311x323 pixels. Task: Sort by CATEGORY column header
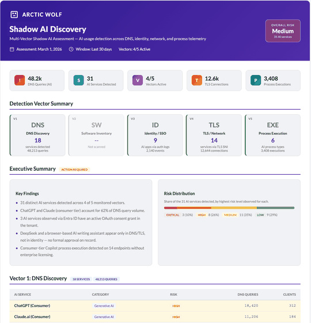tap(100, 295)
